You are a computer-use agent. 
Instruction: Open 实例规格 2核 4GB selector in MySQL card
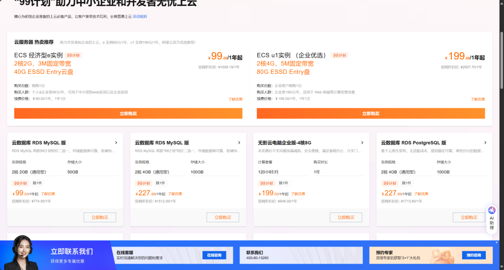click(160, 172)
